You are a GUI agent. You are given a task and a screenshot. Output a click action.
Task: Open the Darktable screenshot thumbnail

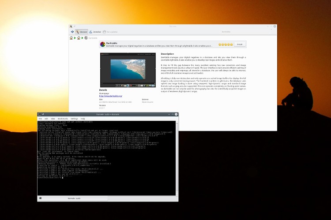tap(128, 70)
